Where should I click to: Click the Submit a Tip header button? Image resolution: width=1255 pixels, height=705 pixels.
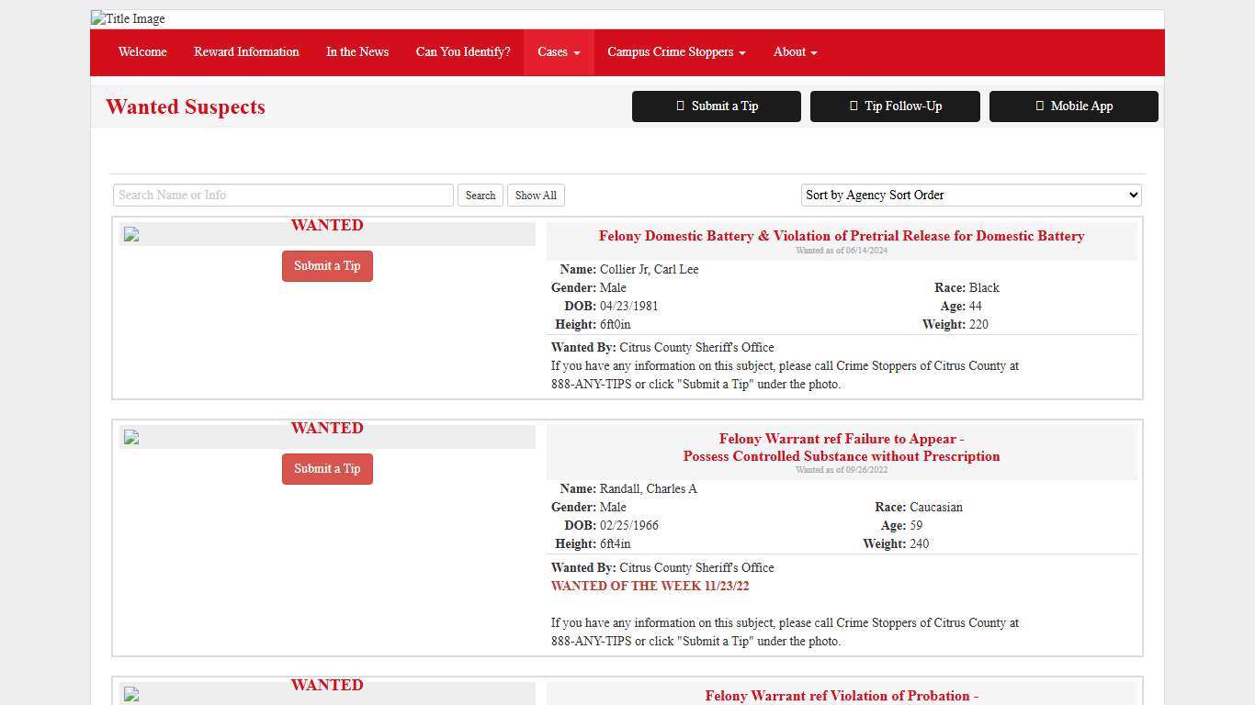(x=716, y=106)
